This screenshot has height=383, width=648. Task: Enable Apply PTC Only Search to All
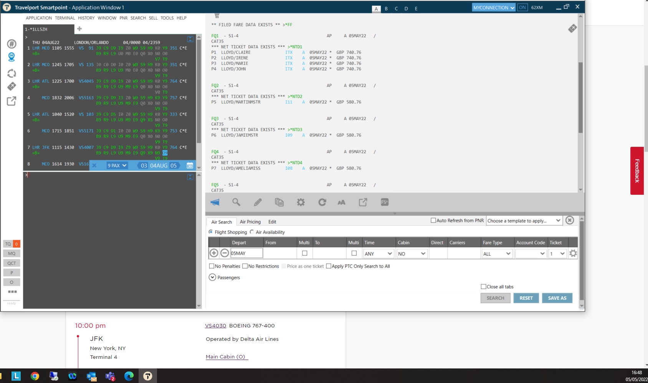(329, 266)
